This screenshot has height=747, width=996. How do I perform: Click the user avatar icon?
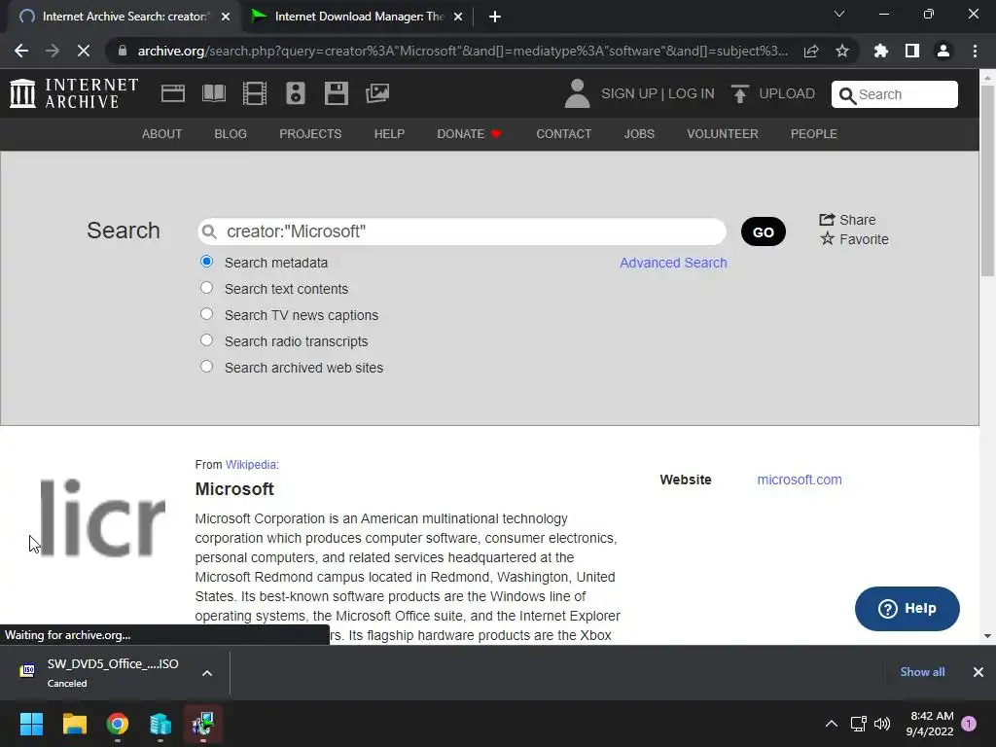coord(577,93)
